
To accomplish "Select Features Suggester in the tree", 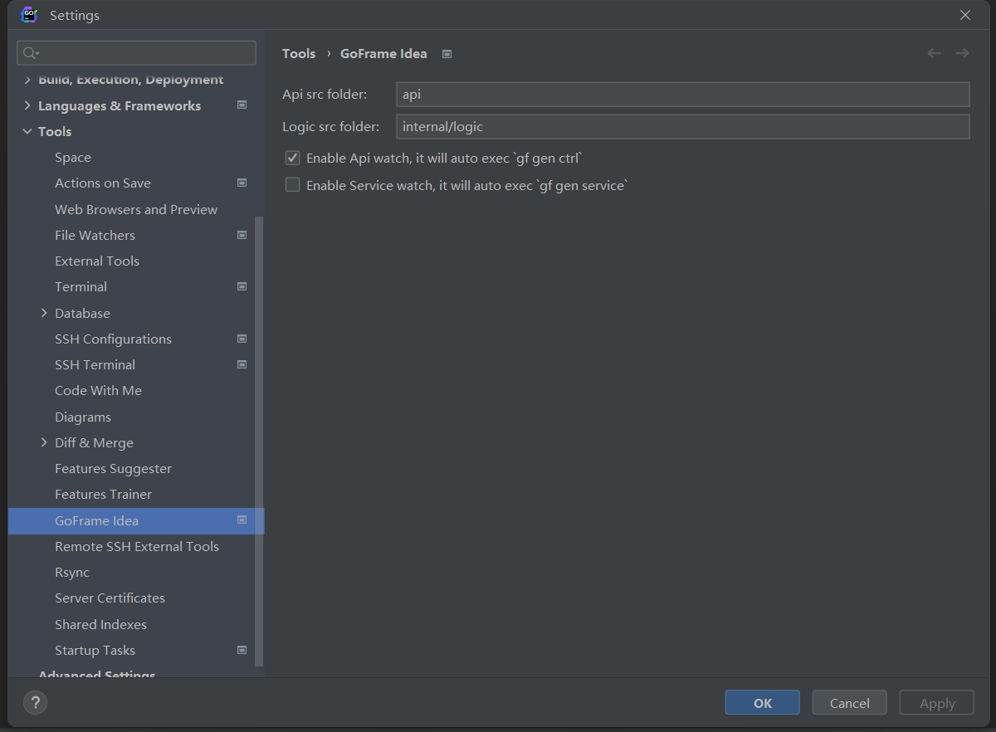I will (x=113, y=468).
